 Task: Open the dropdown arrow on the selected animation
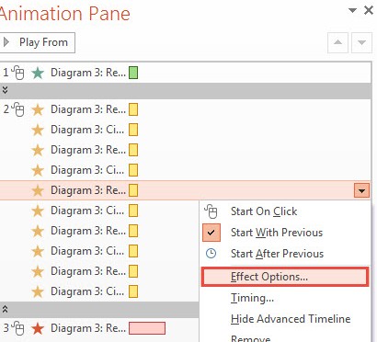click(x=361, y=190)
